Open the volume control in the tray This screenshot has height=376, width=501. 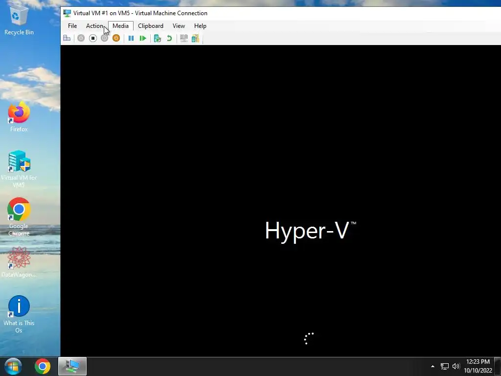tap(456, 366)
